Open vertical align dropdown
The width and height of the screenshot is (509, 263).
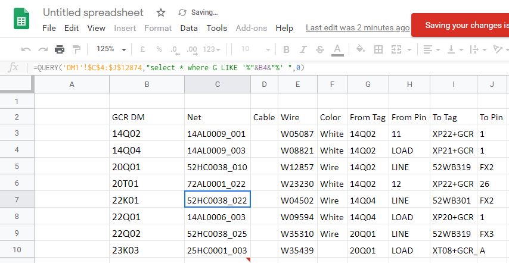click(x=455, y=49)
